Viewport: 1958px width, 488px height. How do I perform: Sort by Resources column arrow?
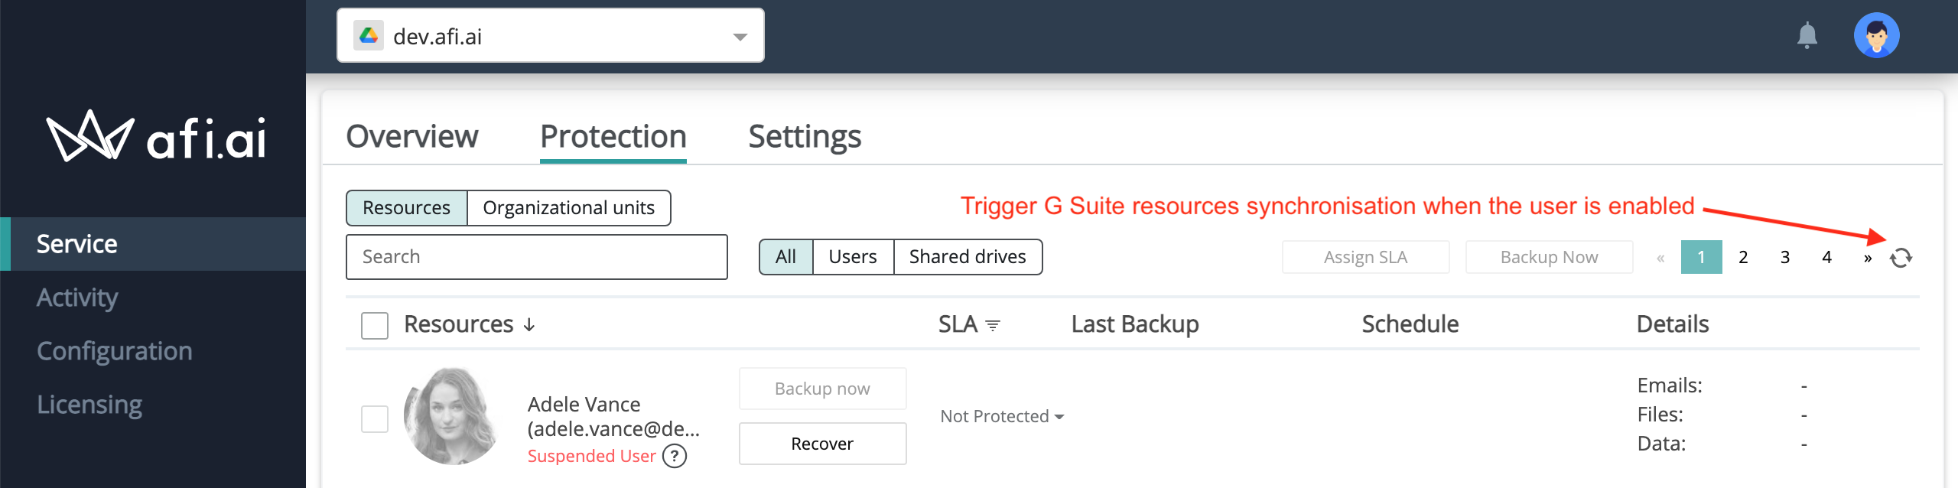529,325
